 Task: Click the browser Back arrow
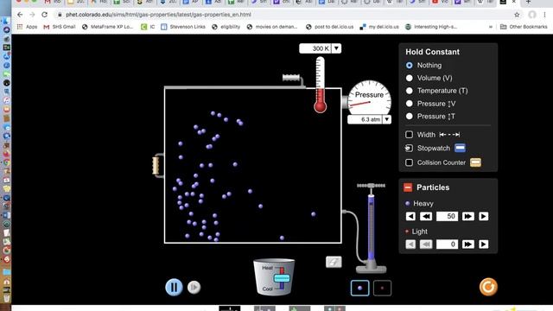pos(20,15)
